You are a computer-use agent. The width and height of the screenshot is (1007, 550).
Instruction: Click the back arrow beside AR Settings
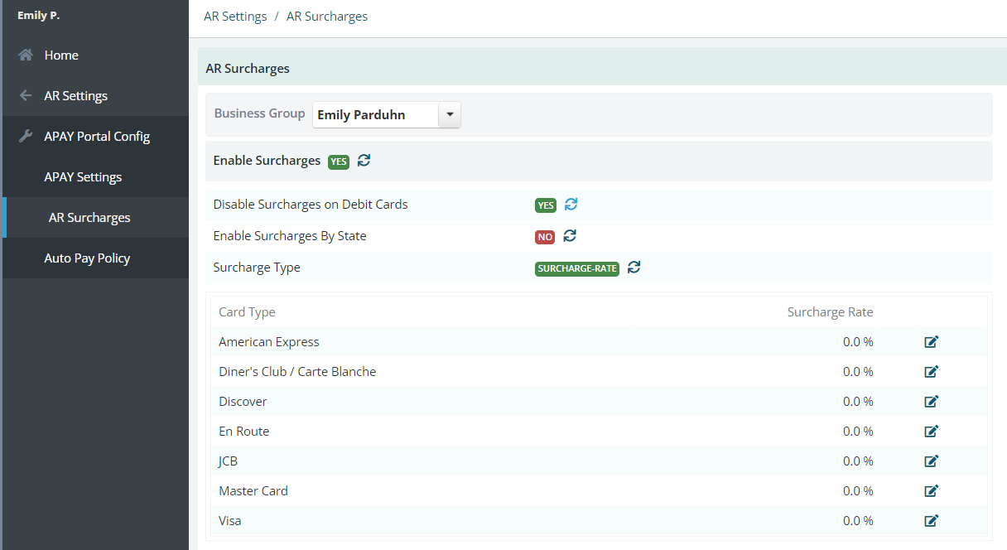tap(26, 96)
